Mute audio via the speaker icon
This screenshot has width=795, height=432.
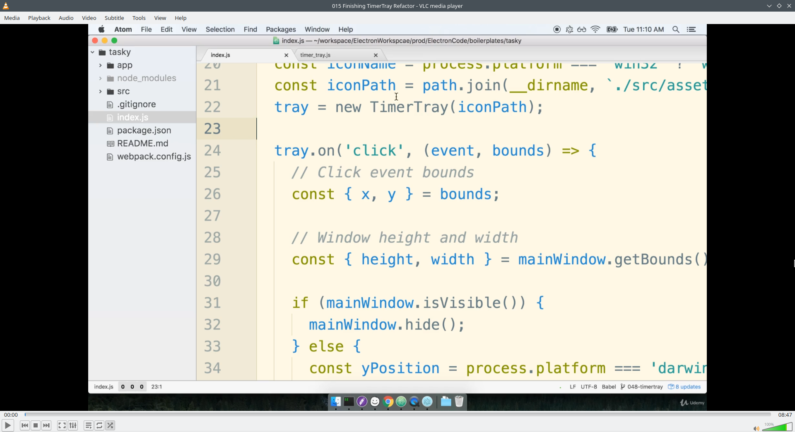756,428
